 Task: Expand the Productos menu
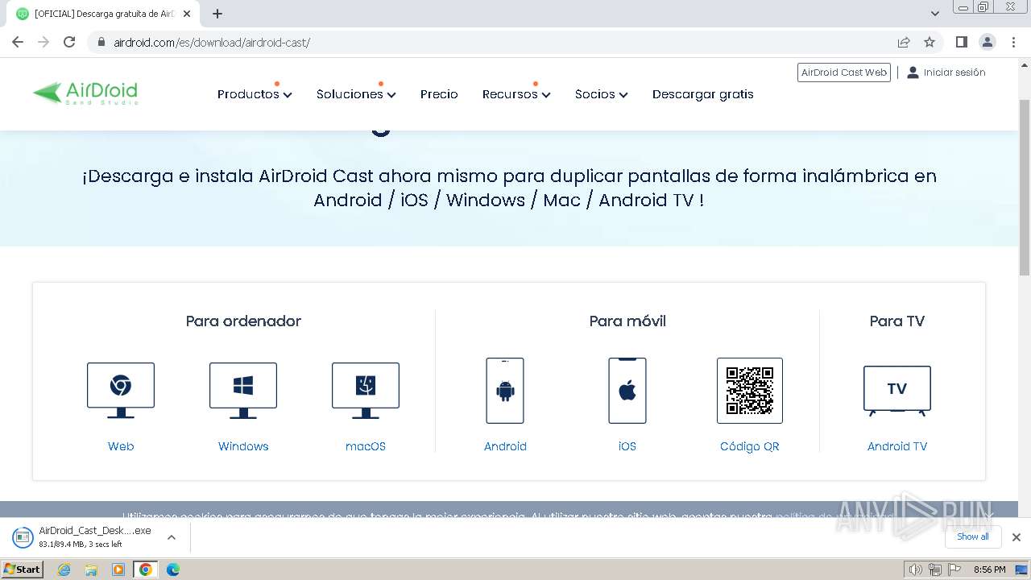tap(255, 94)
